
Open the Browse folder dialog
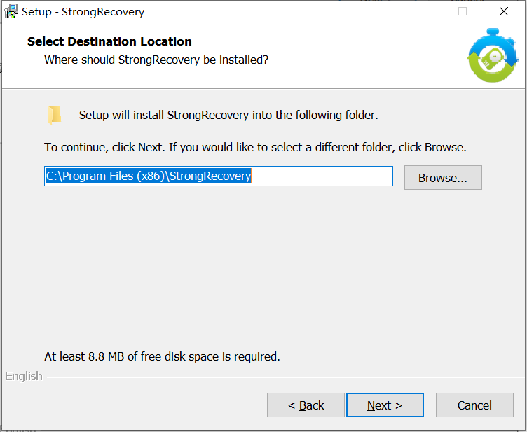(443, 178)
